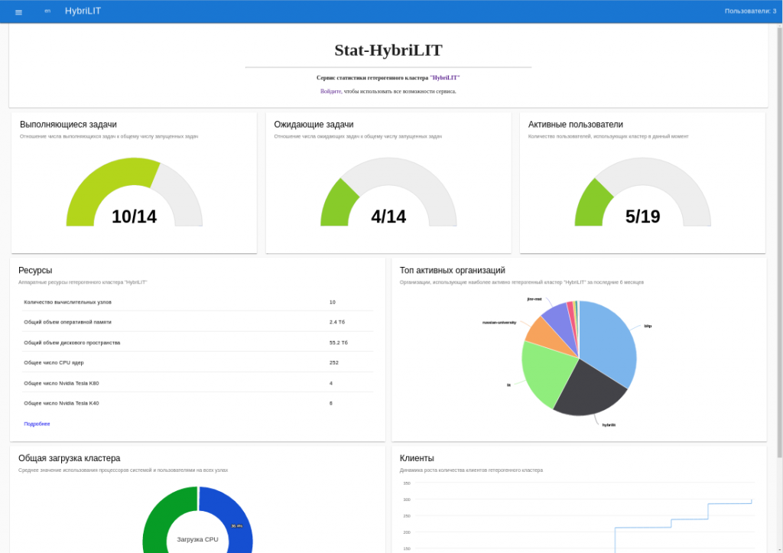This screenshot has height=553, width=783.
Task: Click the 'Stat-HybriLIT' page heading
Action: tap(388, 50)
